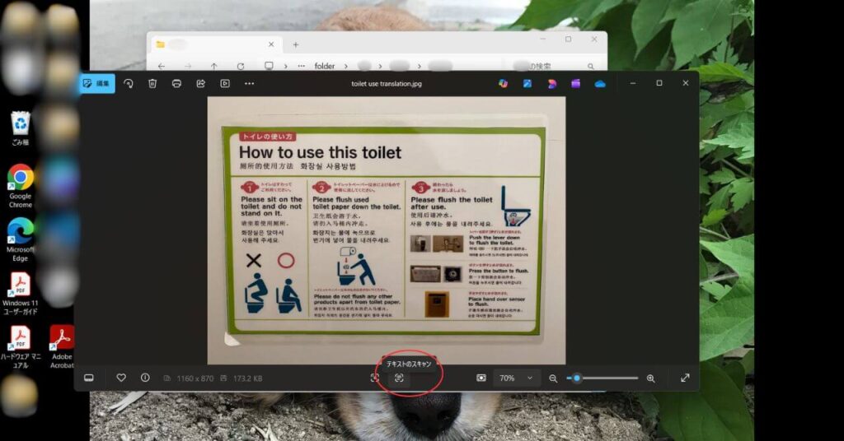Expand the 70% zoom level dropdown
Image resolution: width=844 pixels, height=441 pixels.
coord(529,378)
